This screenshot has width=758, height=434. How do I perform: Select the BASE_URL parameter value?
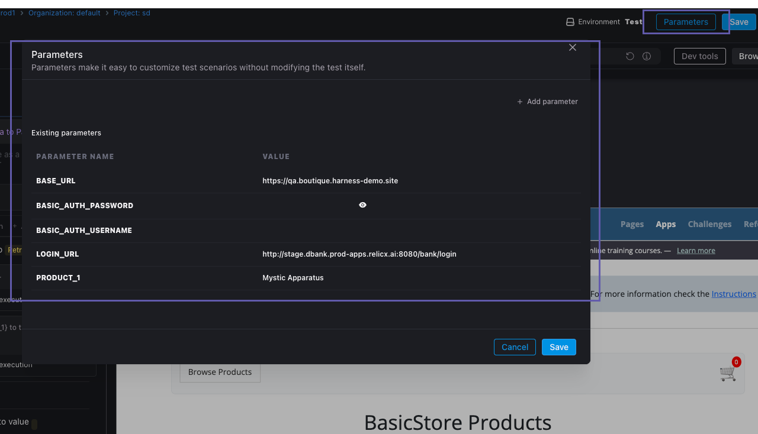330,181
